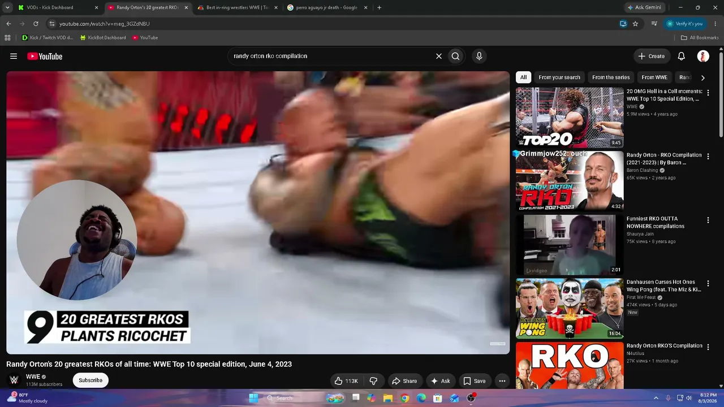Image resolution: width=724 pixels, height=407 pixels.
Task: Open the taskbar weather widget
Action: 27,398
